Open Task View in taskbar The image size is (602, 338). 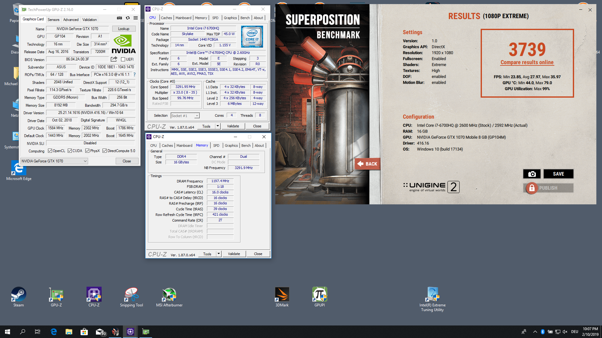click(x=38, y=332)
